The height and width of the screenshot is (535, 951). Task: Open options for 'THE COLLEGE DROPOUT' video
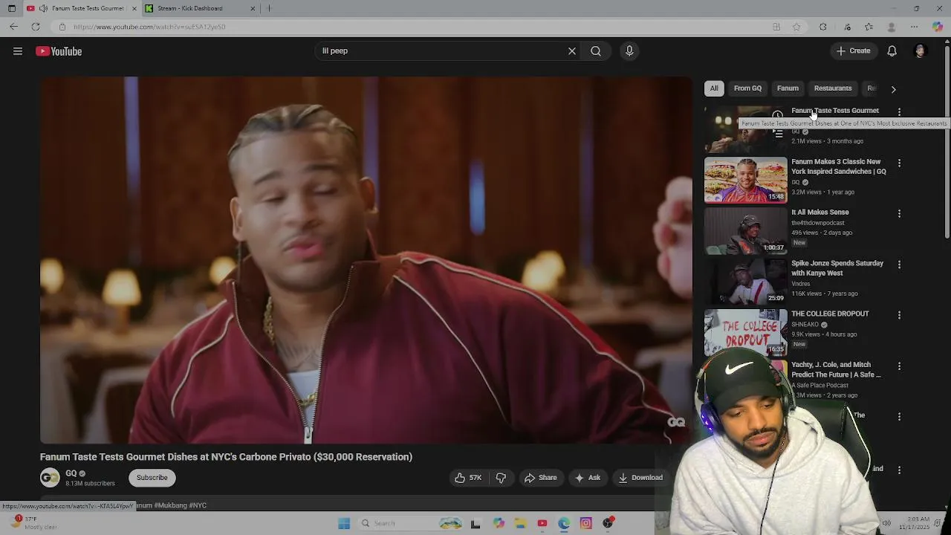(x=899, y=315)
